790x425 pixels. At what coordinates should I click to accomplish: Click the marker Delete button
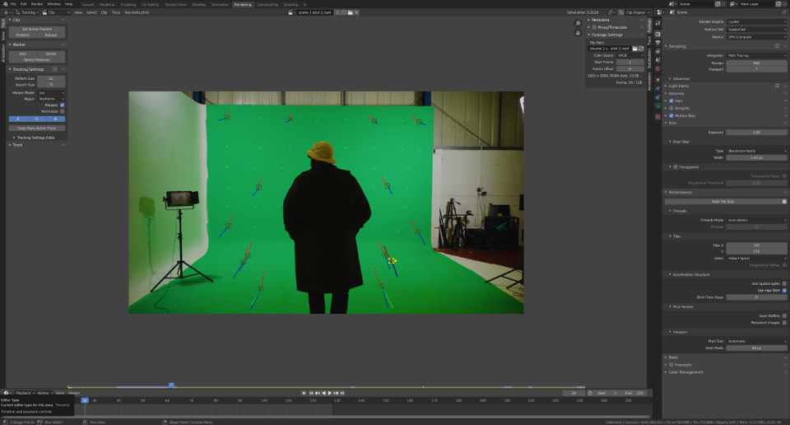pos(51,54)
